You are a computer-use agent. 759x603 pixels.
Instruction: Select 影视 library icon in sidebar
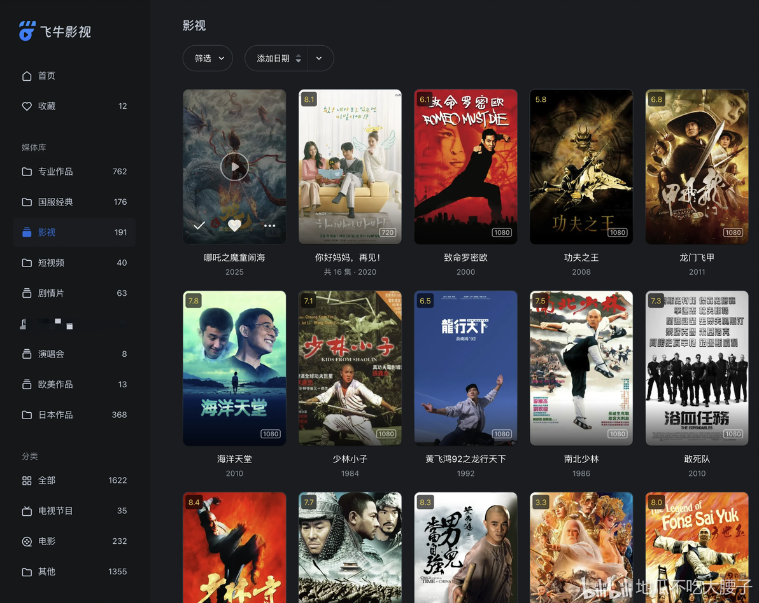[x=27, y=233]
